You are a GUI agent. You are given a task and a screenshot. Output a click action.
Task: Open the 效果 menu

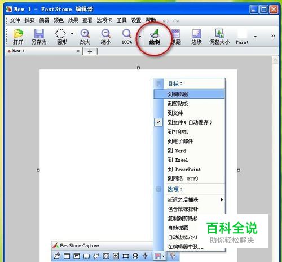73,20
